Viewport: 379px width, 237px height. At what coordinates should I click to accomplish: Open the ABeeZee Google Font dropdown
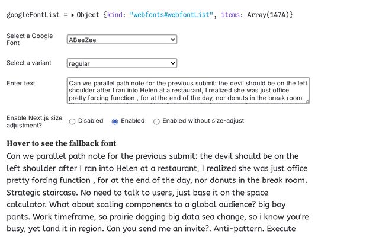click(121, 40)
